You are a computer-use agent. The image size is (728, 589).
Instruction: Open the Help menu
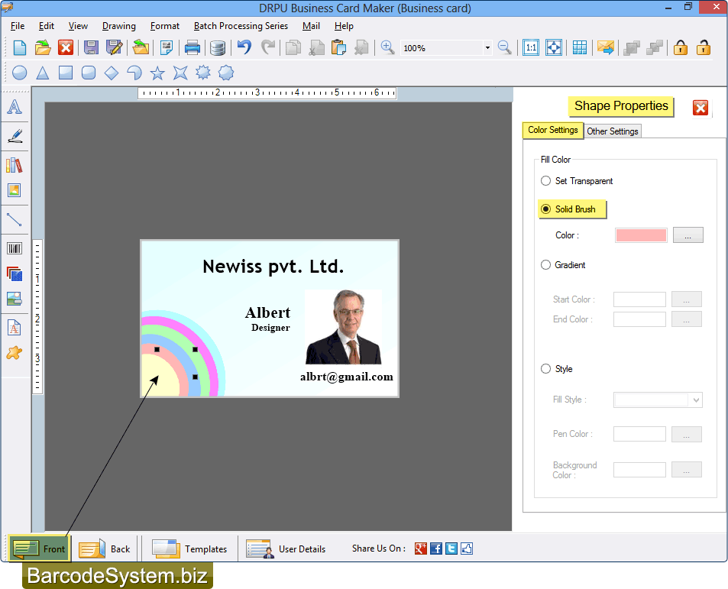[344, 26]
